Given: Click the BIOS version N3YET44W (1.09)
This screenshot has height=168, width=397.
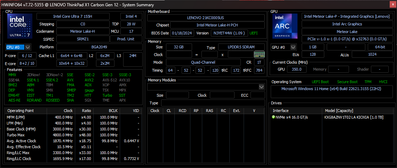Looking at the screenshot, I should coord(229,33).
